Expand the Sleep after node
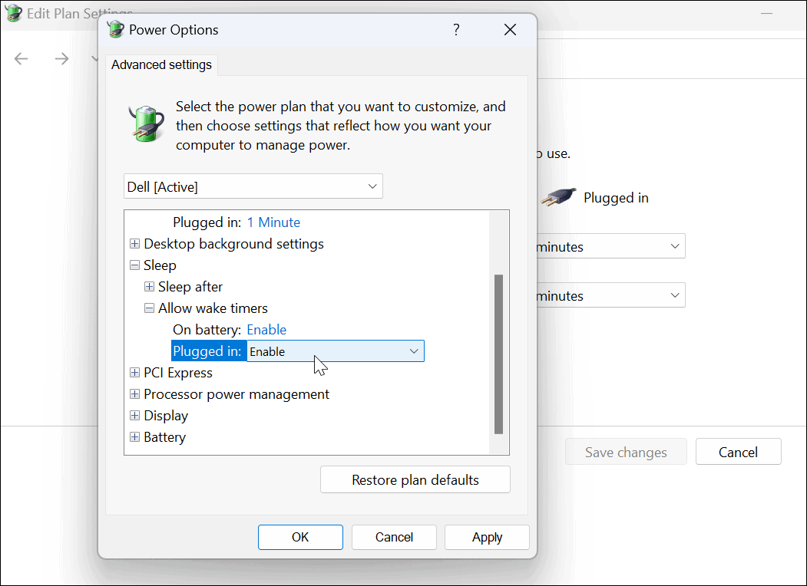 coord(150,287)
